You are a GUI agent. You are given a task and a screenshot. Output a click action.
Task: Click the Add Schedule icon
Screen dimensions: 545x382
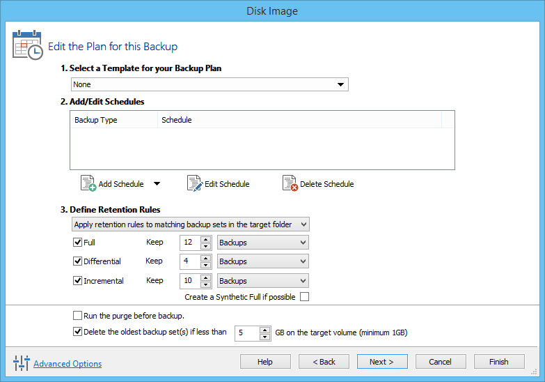click(x=88, y=183)
